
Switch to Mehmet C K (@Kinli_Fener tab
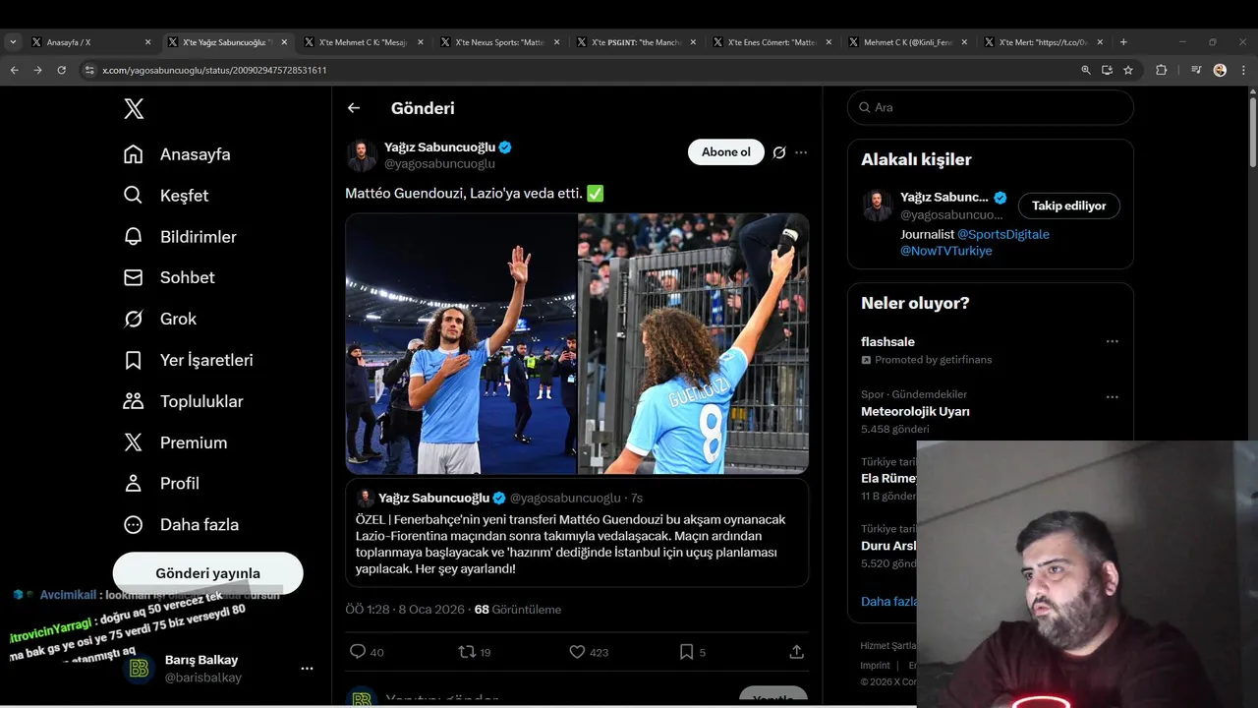tap(909, 42)
